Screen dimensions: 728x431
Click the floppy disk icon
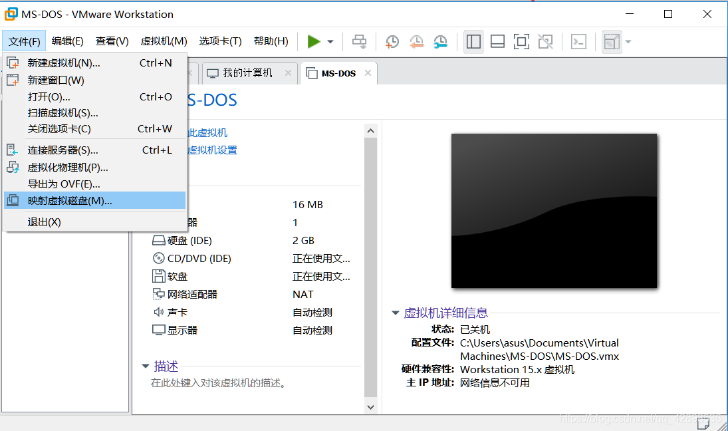coord(159,276)
